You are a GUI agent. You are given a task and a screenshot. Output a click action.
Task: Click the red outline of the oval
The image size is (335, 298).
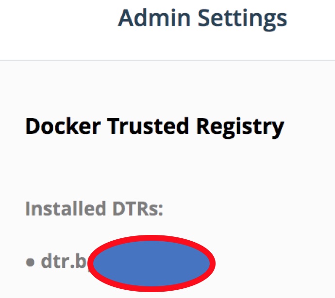point(151,238)
